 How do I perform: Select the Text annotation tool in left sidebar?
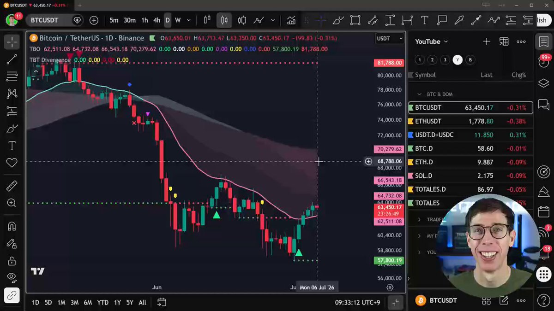point(12,146)
